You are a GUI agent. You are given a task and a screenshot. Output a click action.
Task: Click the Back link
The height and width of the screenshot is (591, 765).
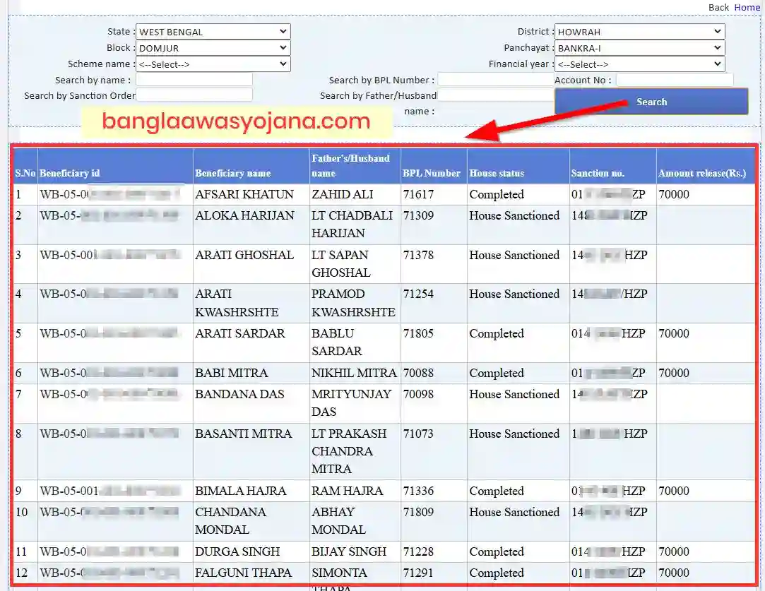pos(718,7)
